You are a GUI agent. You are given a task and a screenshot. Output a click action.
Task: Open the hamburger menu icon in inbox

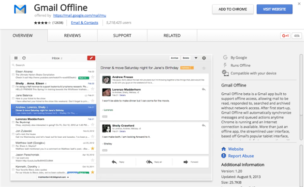pyautogui.click(x=16, y=58)
